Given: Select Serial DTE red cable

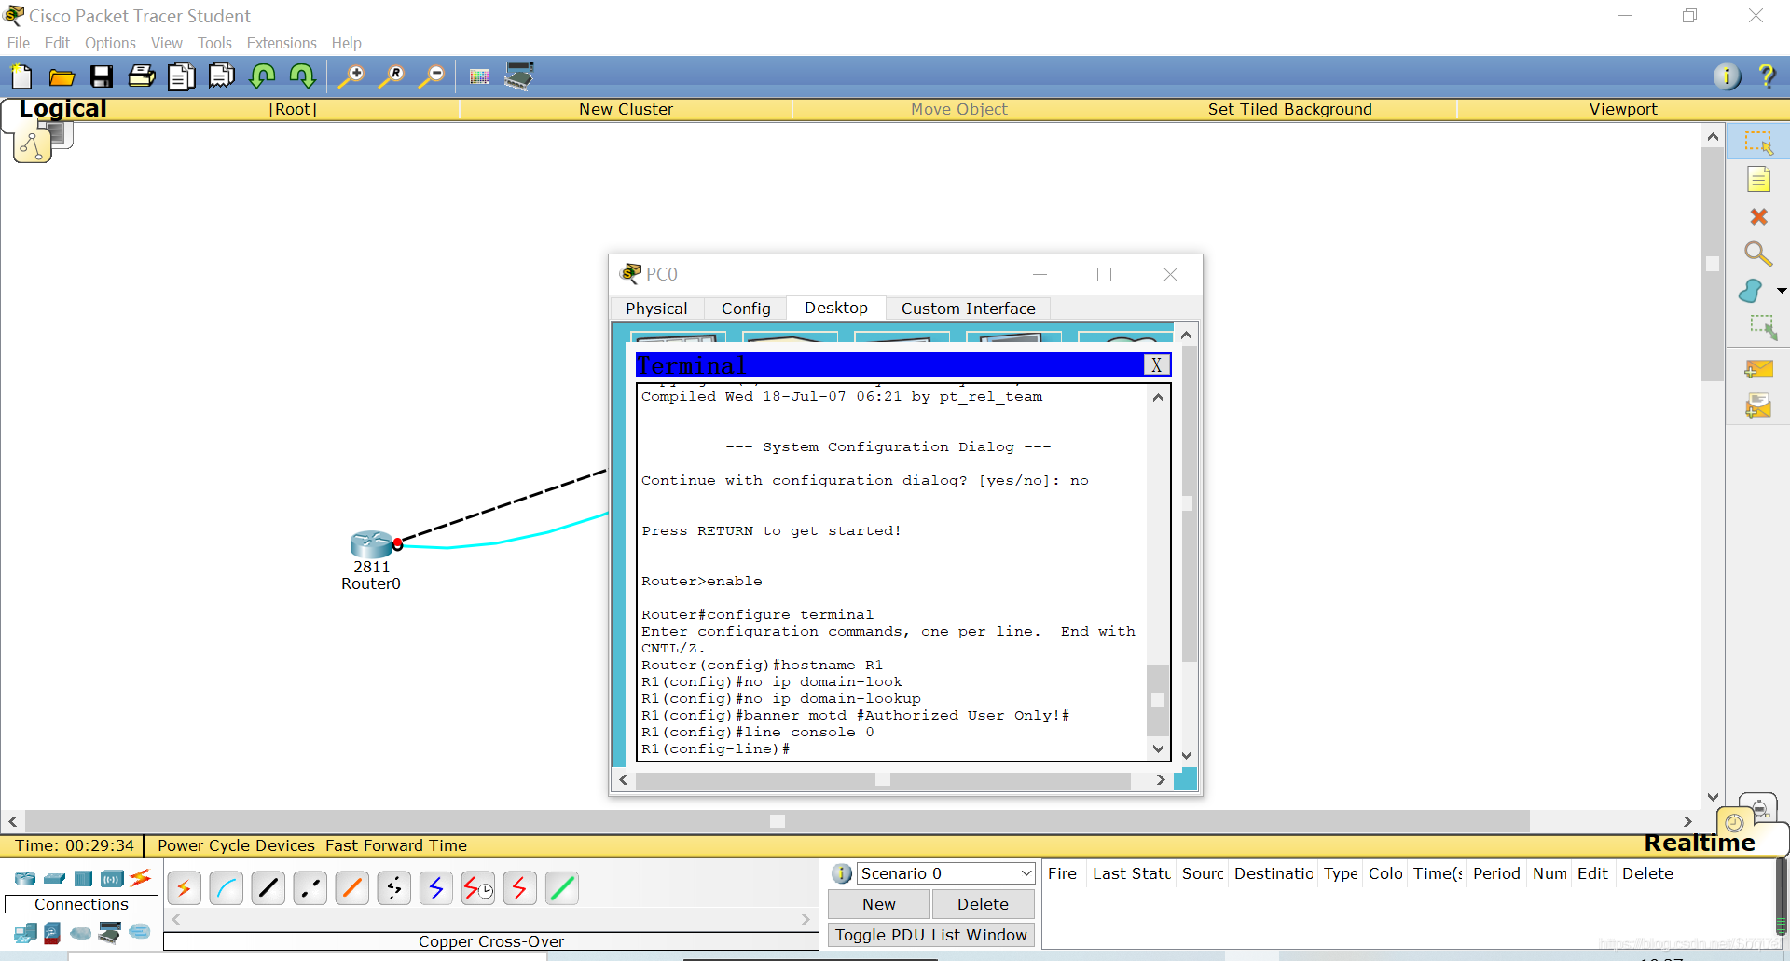Looking at the screenshot, I should tap(520, 888).
